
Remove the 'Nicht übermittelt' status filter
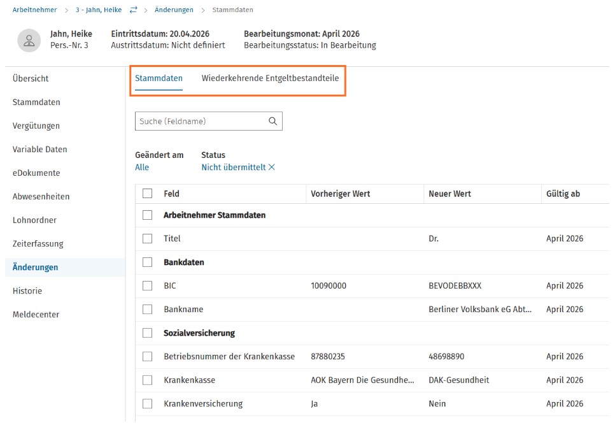(271, 167)
